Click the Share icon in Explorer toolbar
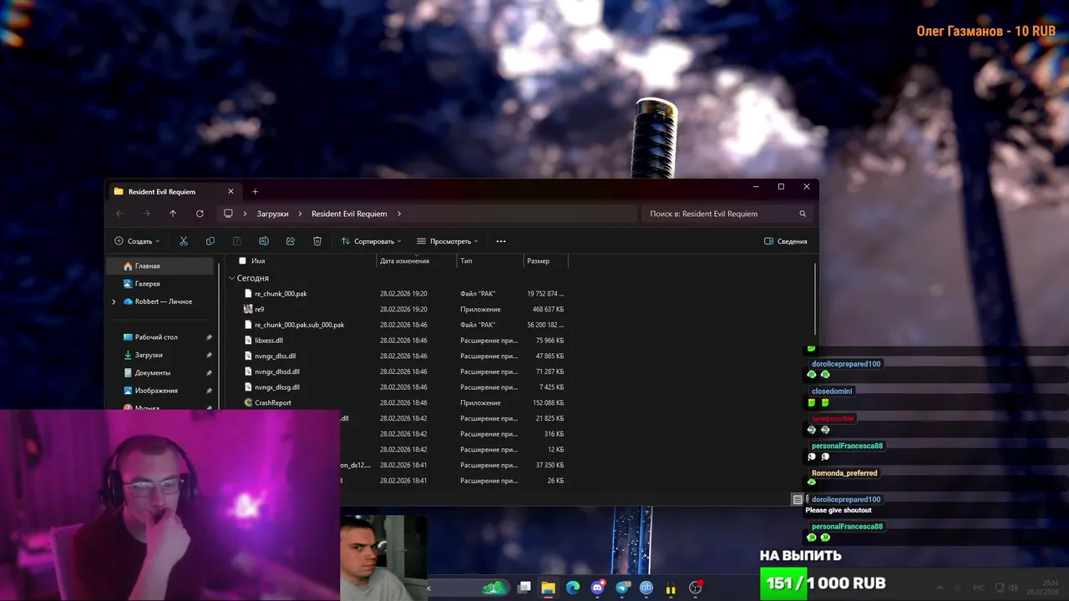 point(291,241)
